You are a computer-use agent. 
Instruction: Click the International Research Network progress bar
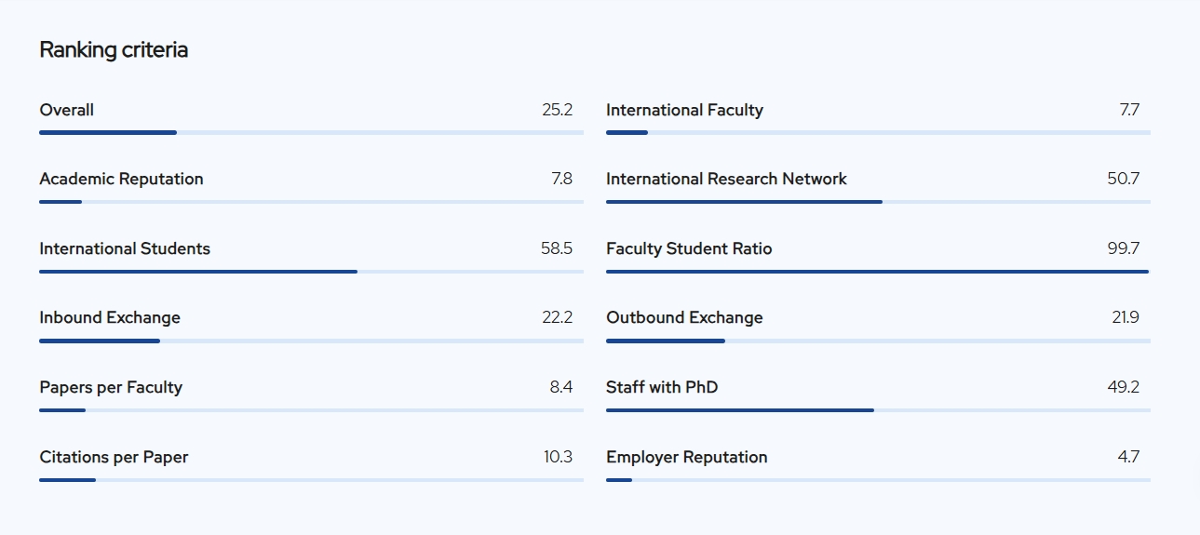[878, 202]
